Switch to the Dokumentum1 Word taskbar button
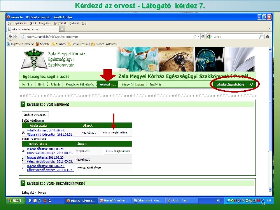280x210 pixels. (x=148, y=201)
